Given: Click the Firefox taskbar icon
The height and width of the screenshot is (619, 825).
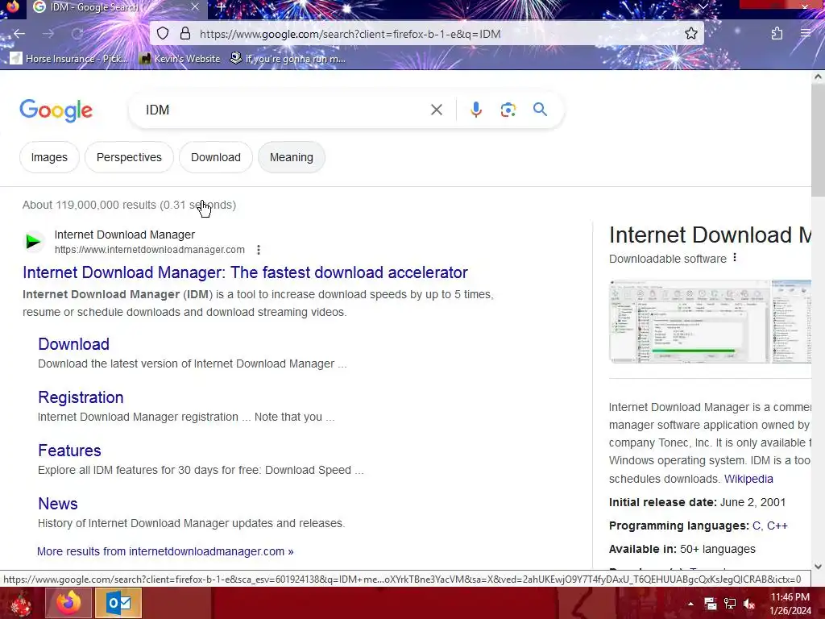Looking at the screenshot, I should [x=68, y=603].
